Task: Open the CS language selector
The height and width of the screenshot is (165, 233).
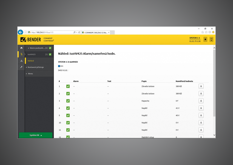Action: [x=211, y=39]
